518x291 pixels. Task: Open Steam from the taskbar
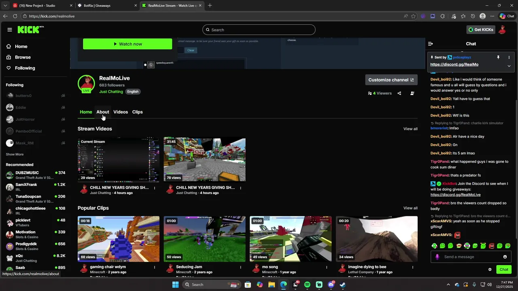[342, 285]
